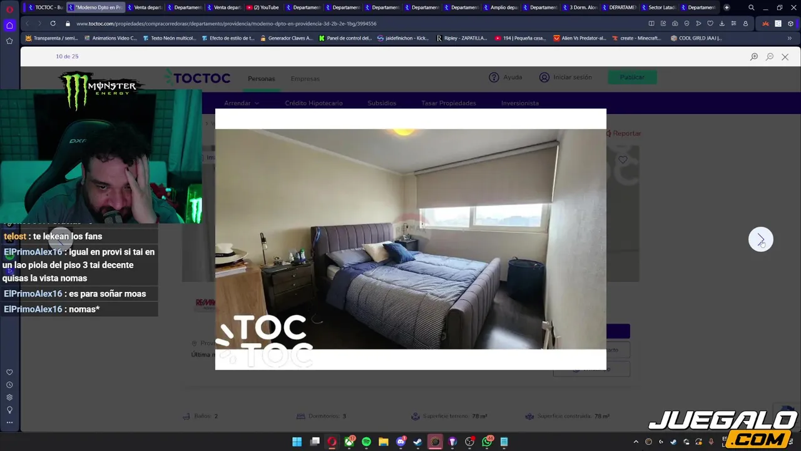The height and width of the screenshot is (451, 801).
Task: Open Tasar Propiedades menu item
Action: tap(449, 103)
